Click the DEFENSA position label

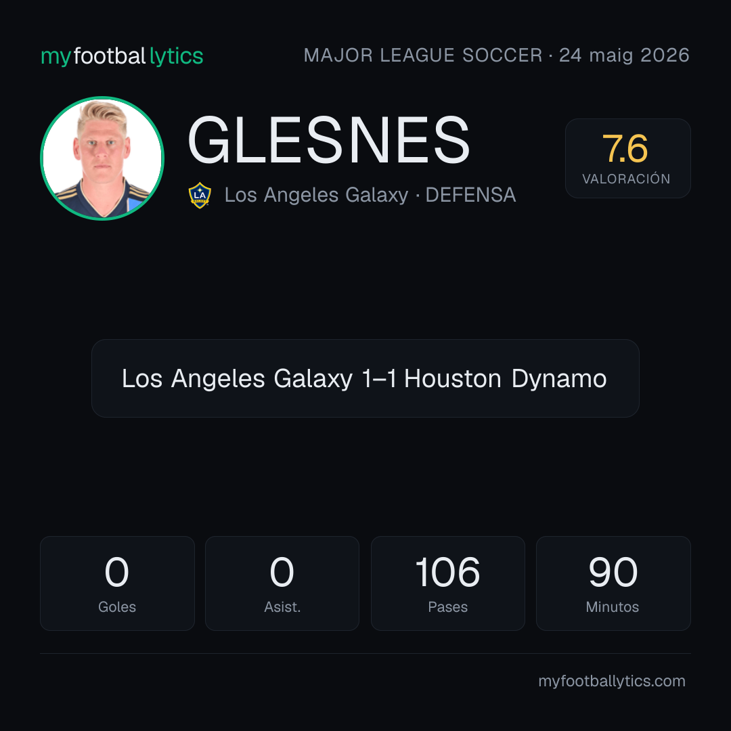[470, 195]
